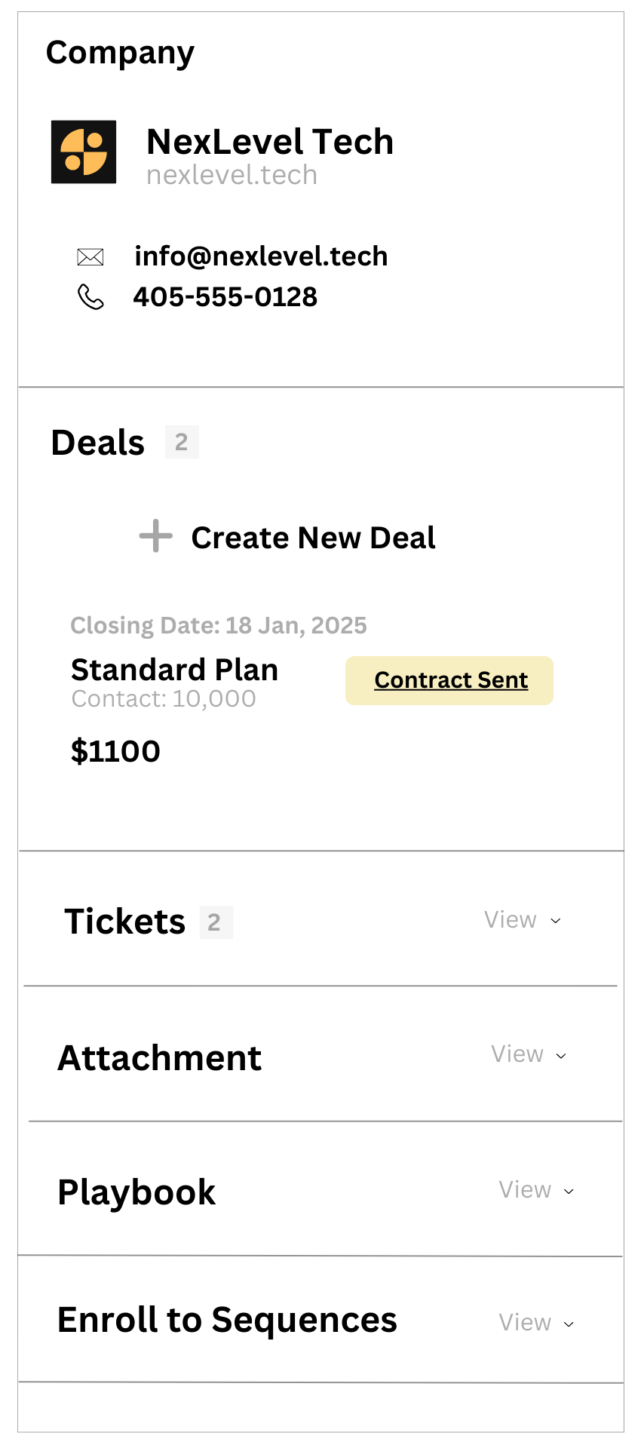Select the Attachment section heading
641x1448 pixels.
160,1058
